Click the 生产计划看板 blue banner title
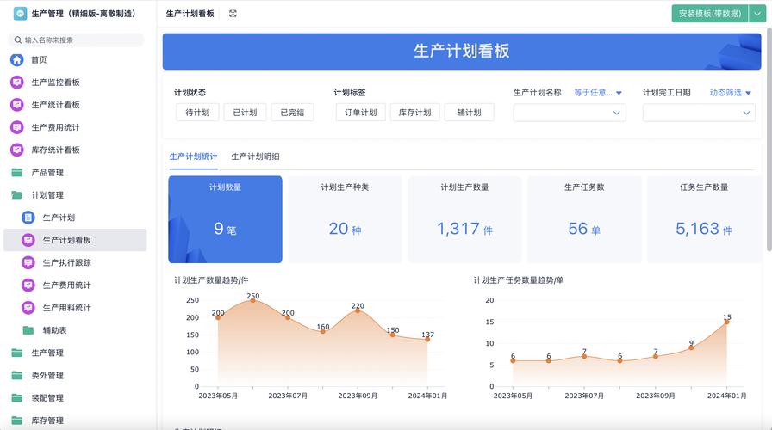 [x=462, y=51]
